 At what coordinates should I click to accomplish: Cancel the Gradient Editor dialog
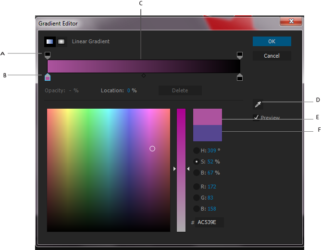(272, 56)
